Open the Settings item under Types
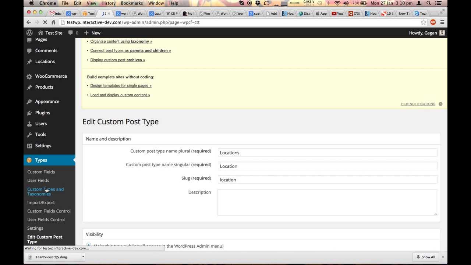Viewport: 471px width, 265px height. 35,228
